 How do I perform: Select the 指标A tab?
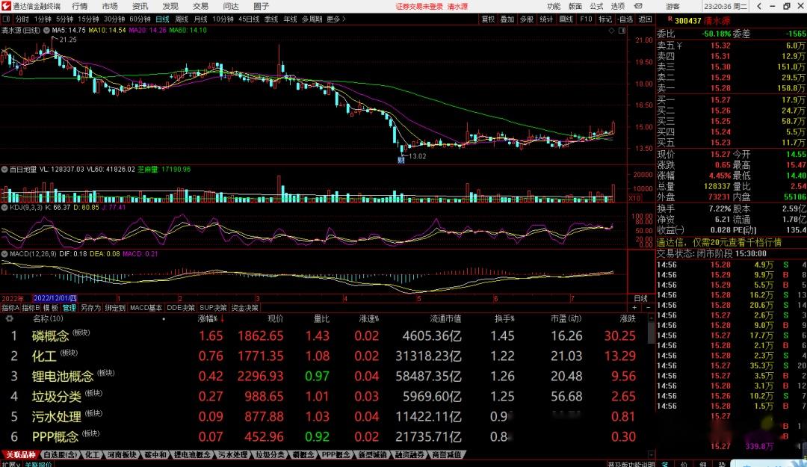[10, 308]
